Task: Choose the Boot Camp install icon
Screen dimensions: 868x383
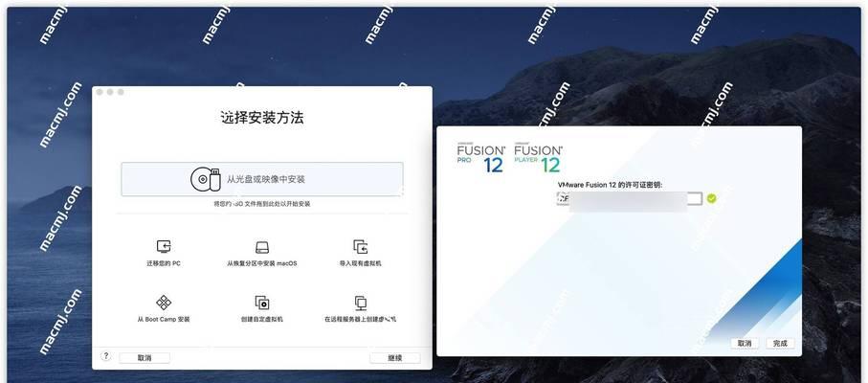Action: tap(164, 303)
